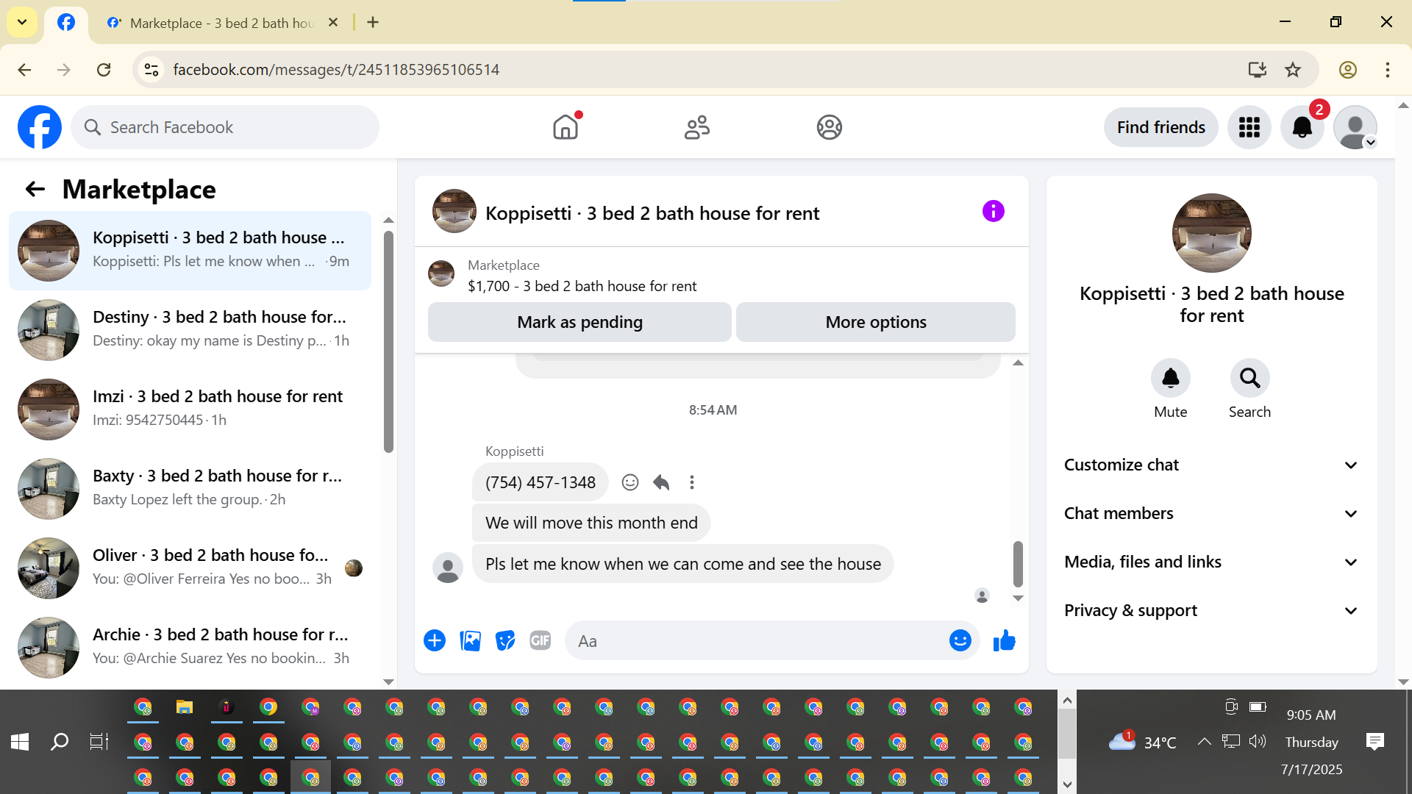This screenshot has width=1412, height=794.
Task: Click More options button
Action: point(876,322)
